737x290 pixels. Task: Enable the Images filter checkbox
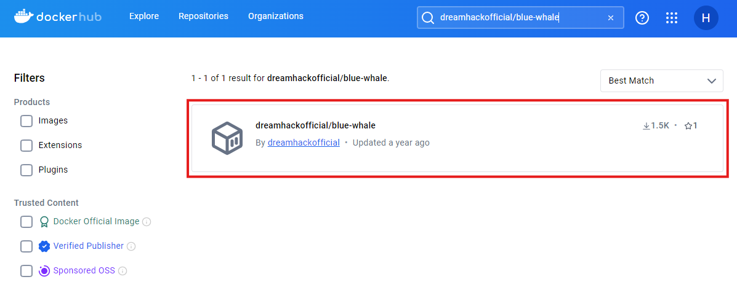(26, 121)
